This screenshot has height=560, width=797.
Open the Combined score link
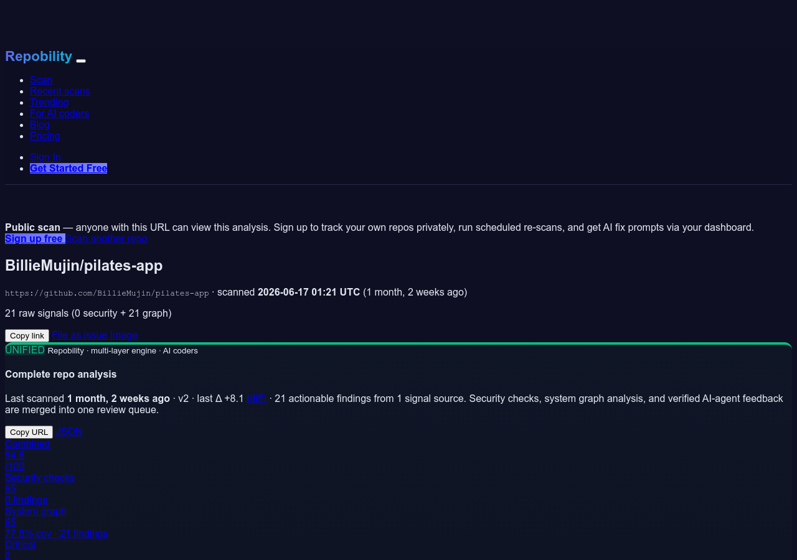[x=27, y=444]
